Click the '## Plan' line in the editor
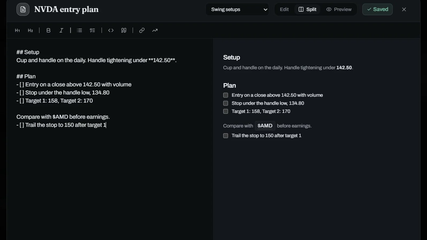This screenshot has height=240, width=427. click(26, 77)
